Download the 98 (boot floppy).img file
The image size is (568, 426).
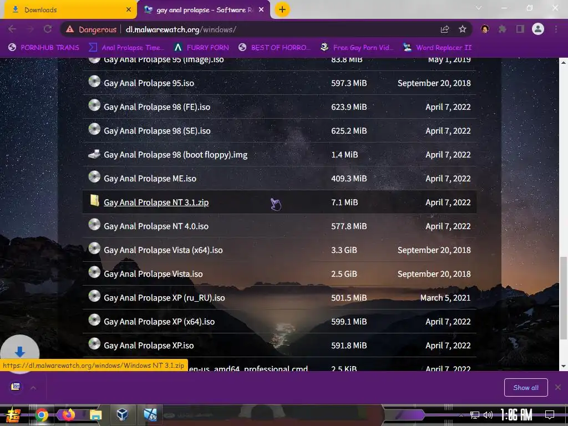coord(175,155)
